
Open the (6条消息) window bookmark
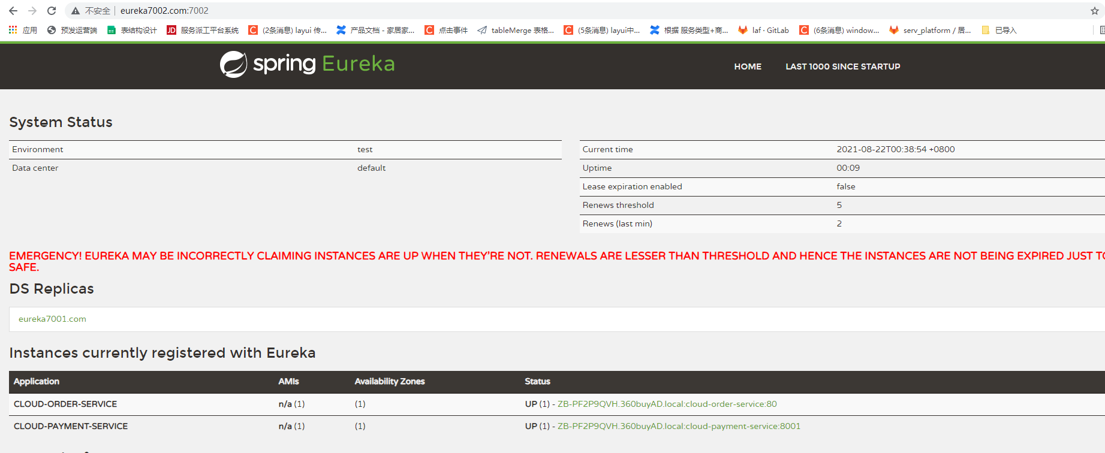tap(839, 30)
